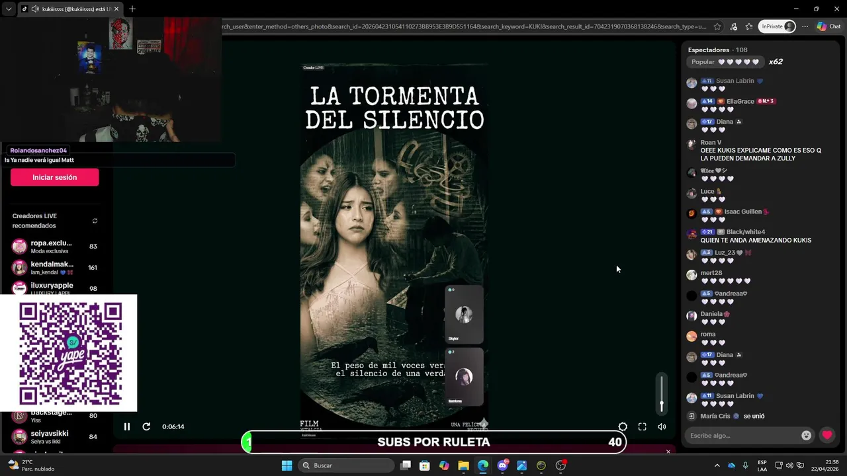Adjust the vertical volume slider
The image size is (847, 476).
[x=661, y=393]
